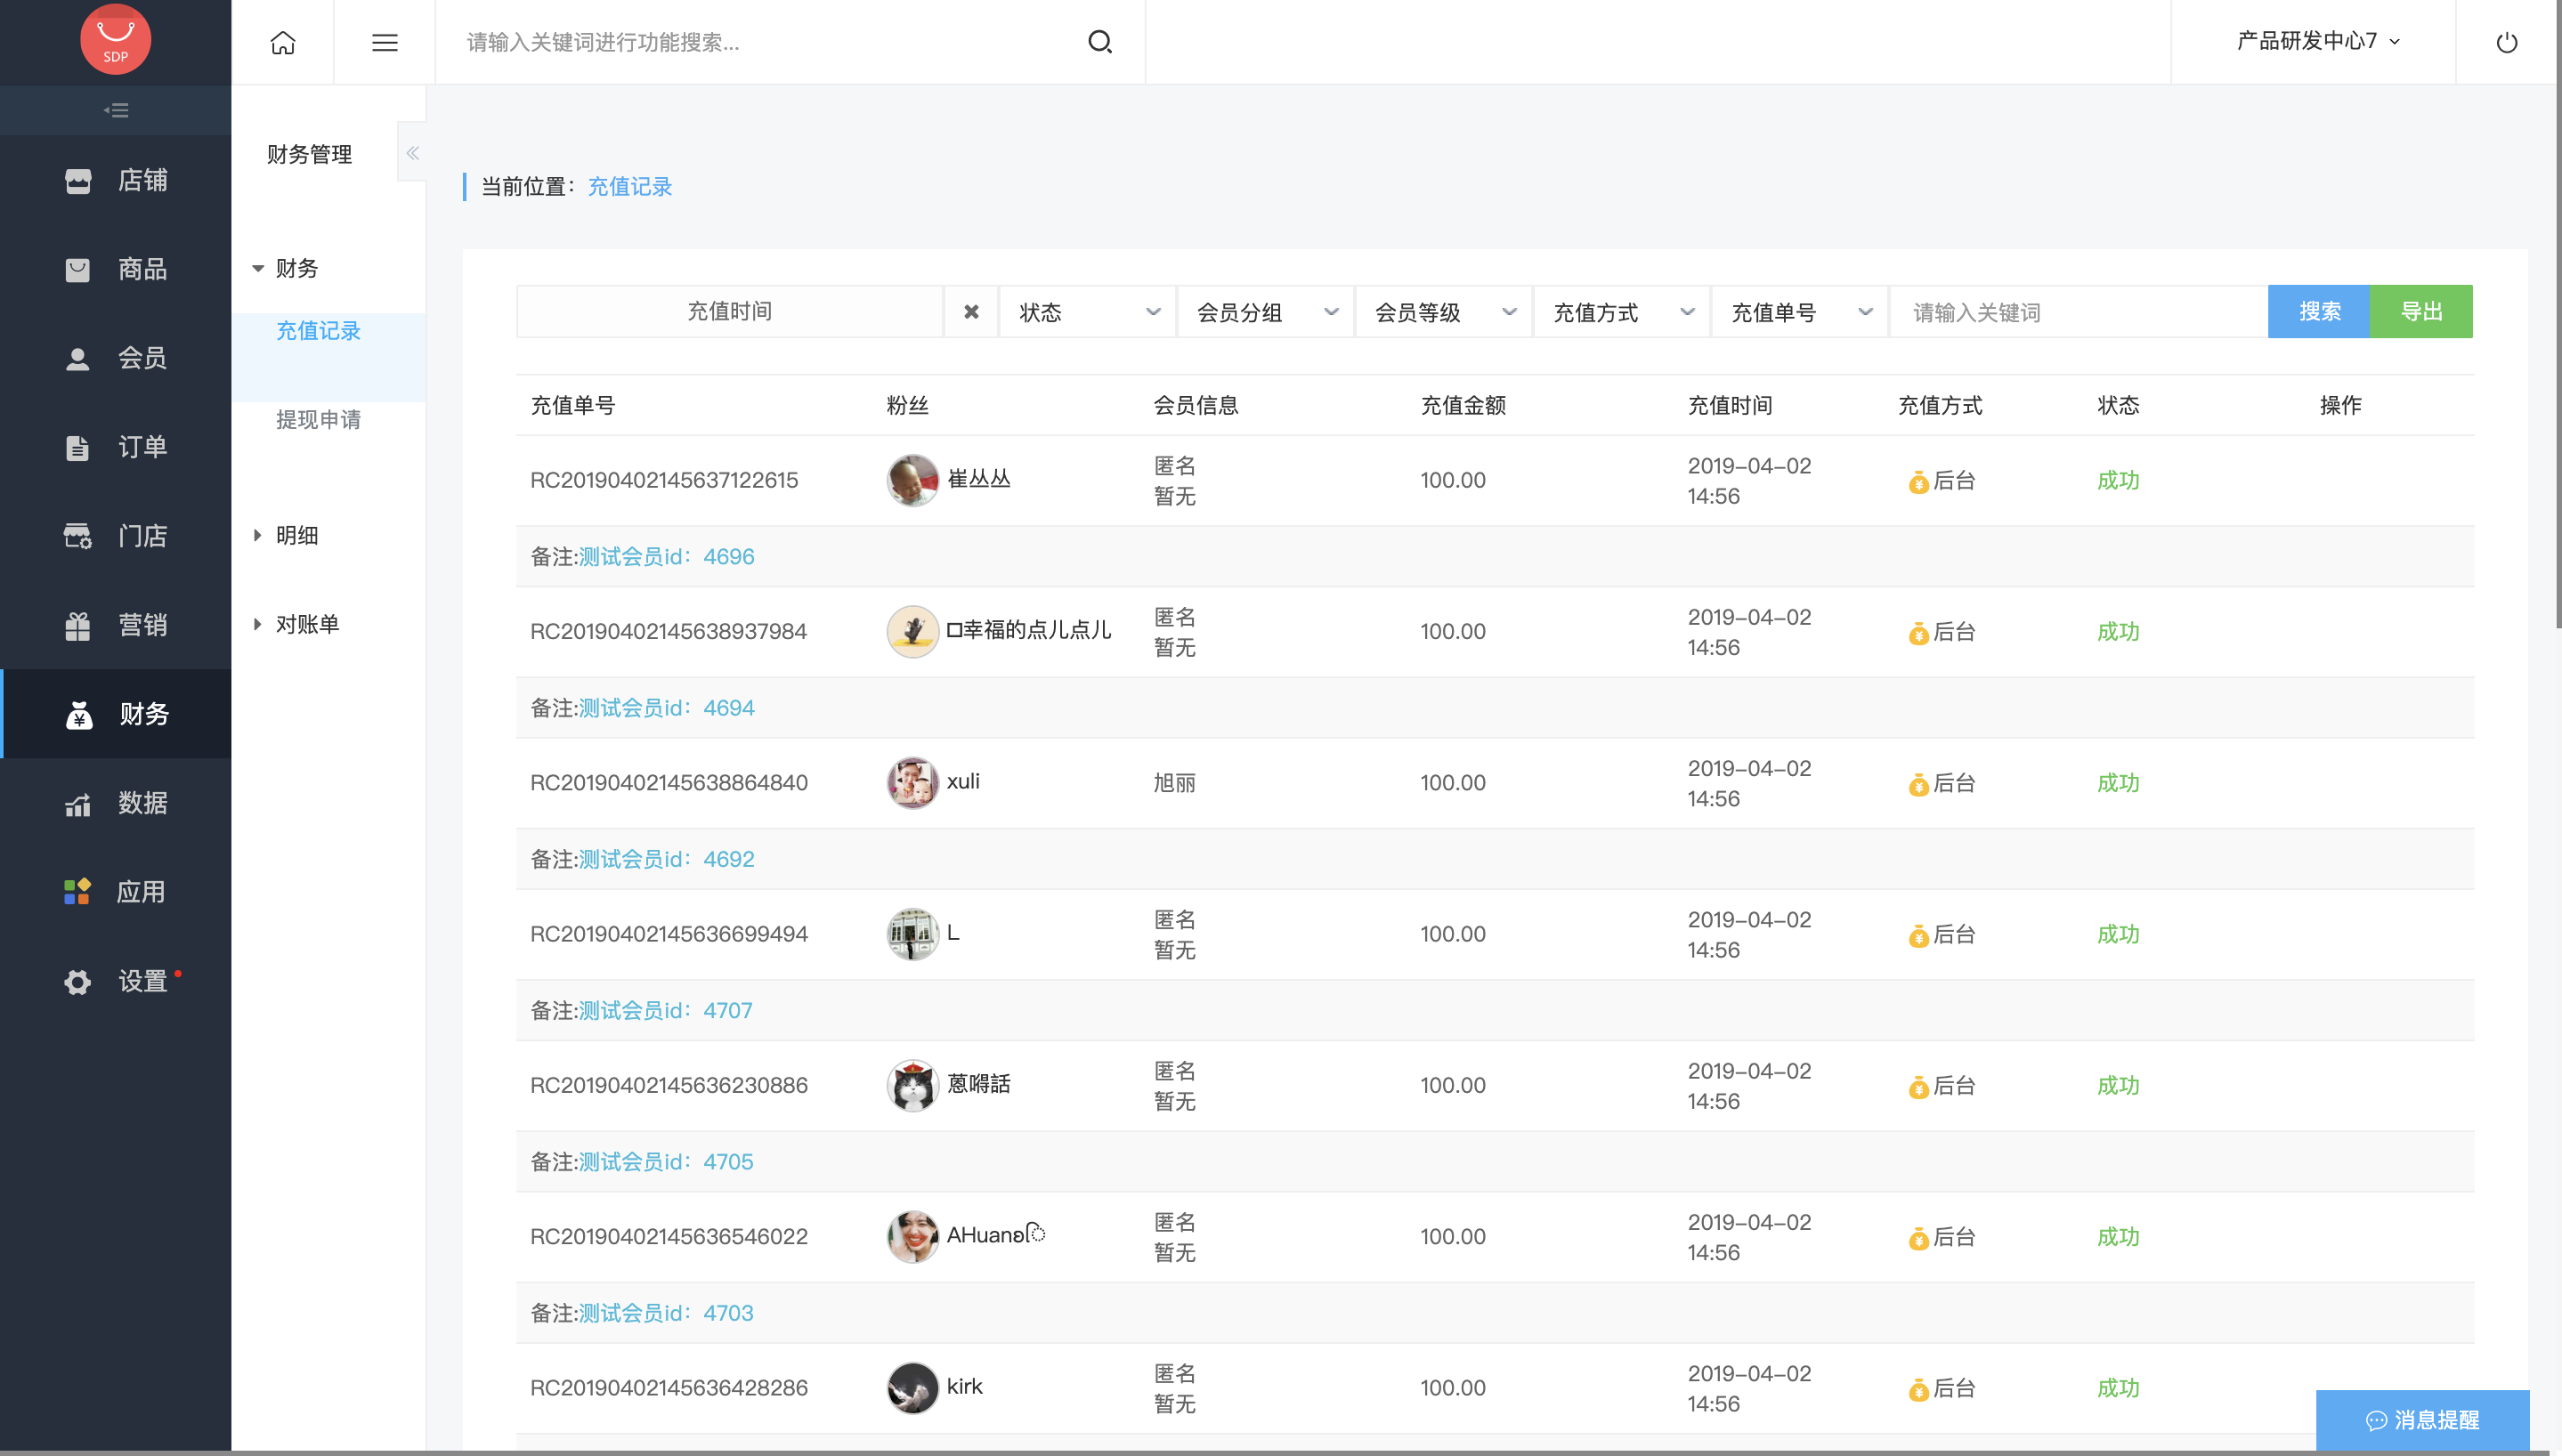Screen dimensions: 2562x1456
Task: Expand the 对账单 tree group
Action: [x=296, y=624]
